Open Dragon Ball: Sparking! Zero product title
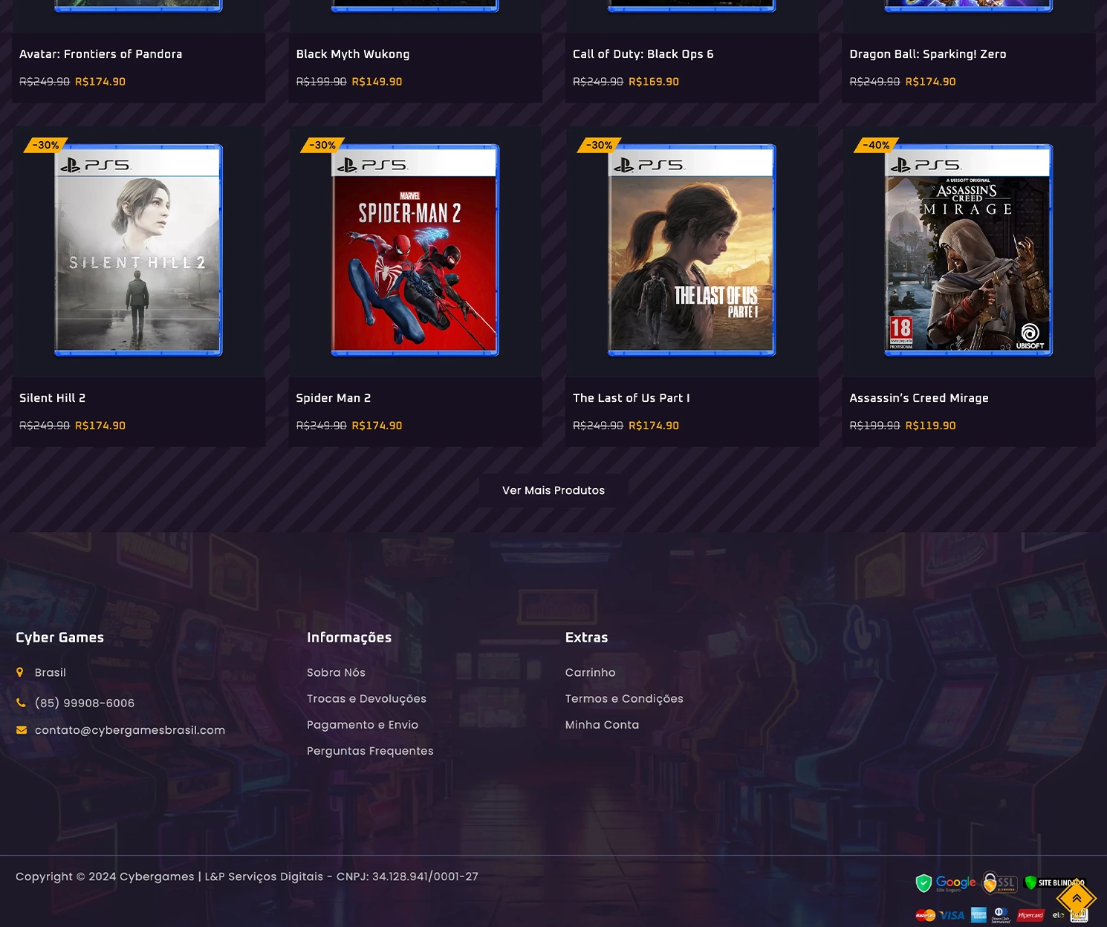 [x=928, y=54]
